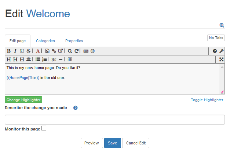Viewport: 230px width, 158px height.
Task: Open the red text color tool
Action: [x=38, y=51]
